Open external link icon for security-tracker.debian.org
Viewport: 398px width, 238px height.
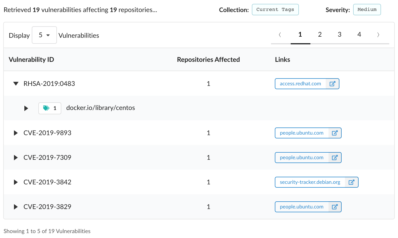(351, 182)
